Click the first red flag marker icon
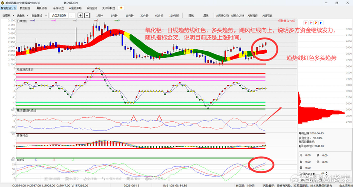 click(x=306, y=23)
